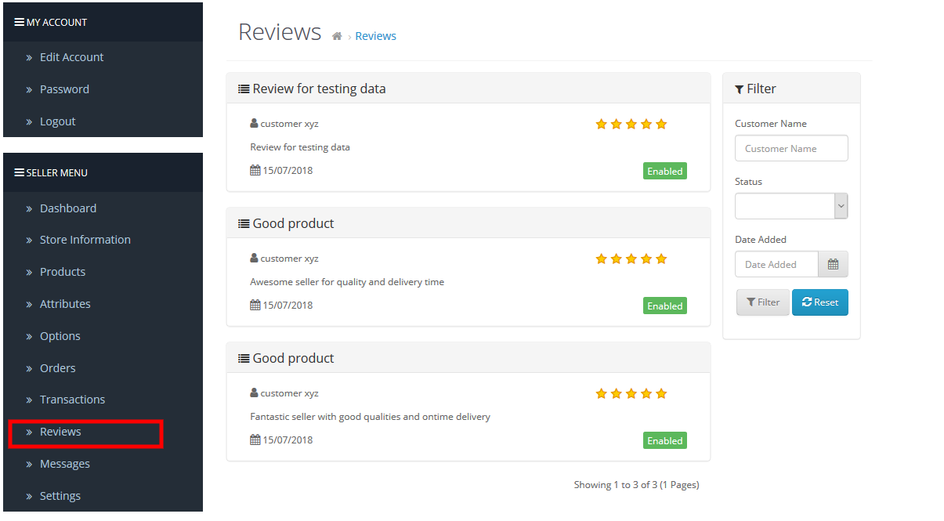Screen dimensions: 944x521
Task: Click the My Account hamburger menu icon
Action: (20, 22)
